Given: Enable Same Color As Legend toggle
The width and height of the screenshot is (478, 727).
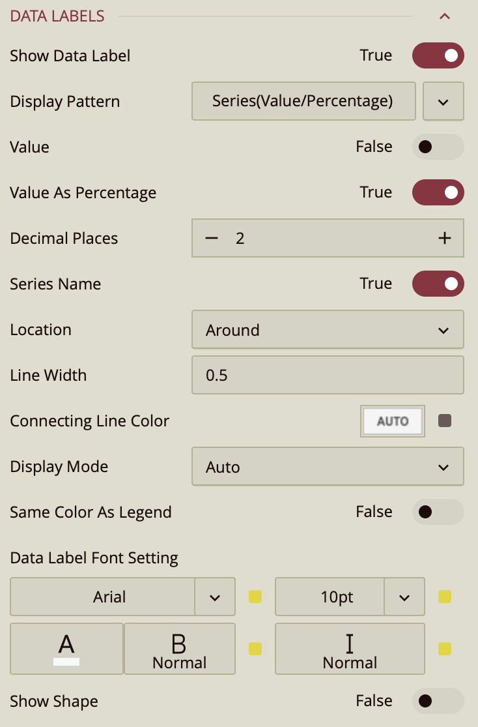Looking at the screenshot, I should point(438,512).
